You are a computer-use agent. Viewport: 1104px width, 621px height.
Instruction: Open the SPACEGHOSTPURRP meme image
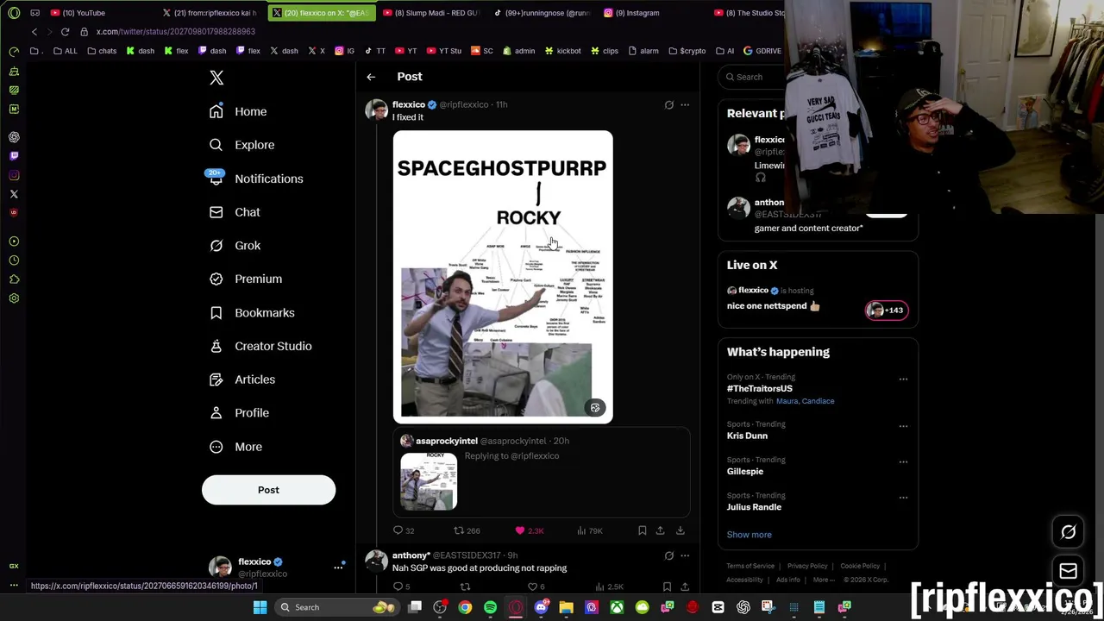(x=503, y=278)
